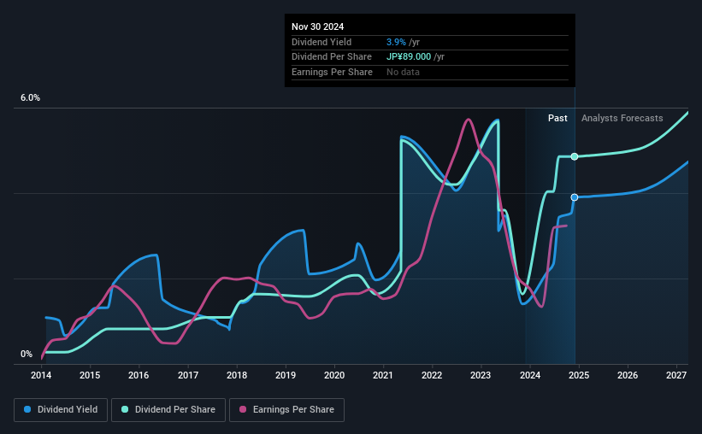
Task: Click the teal Dividend Per Share legend dot
Action: pos(125,409)
